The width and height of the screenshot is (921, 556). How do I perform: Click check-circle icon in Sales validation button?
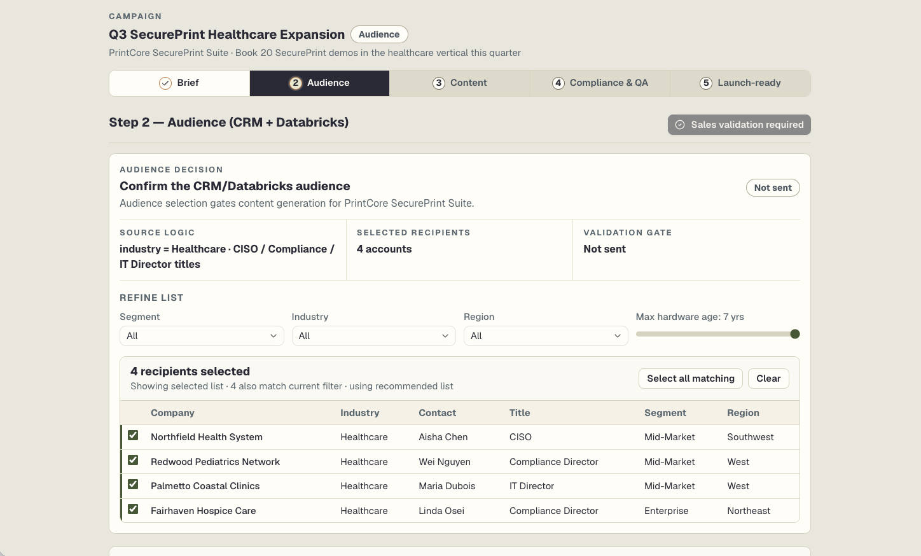pos(680,125)
